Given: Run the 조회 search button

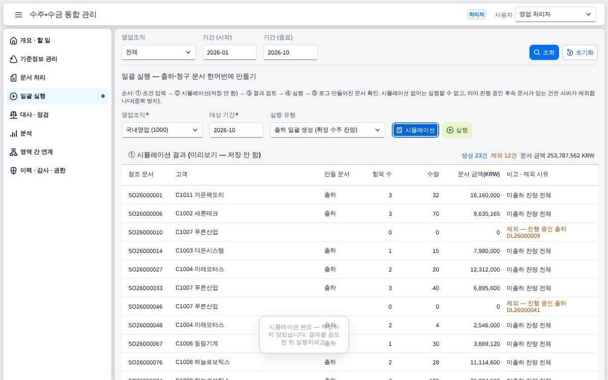Looking at the screenshot, I should [544, 53].
